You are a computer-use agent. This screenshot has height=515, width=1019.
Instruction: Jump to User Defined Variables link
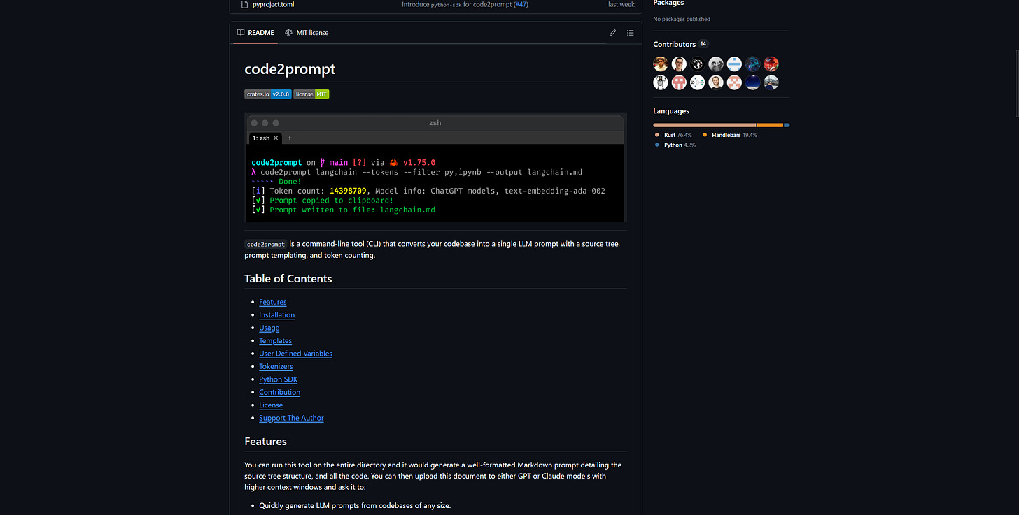(295, 354)
